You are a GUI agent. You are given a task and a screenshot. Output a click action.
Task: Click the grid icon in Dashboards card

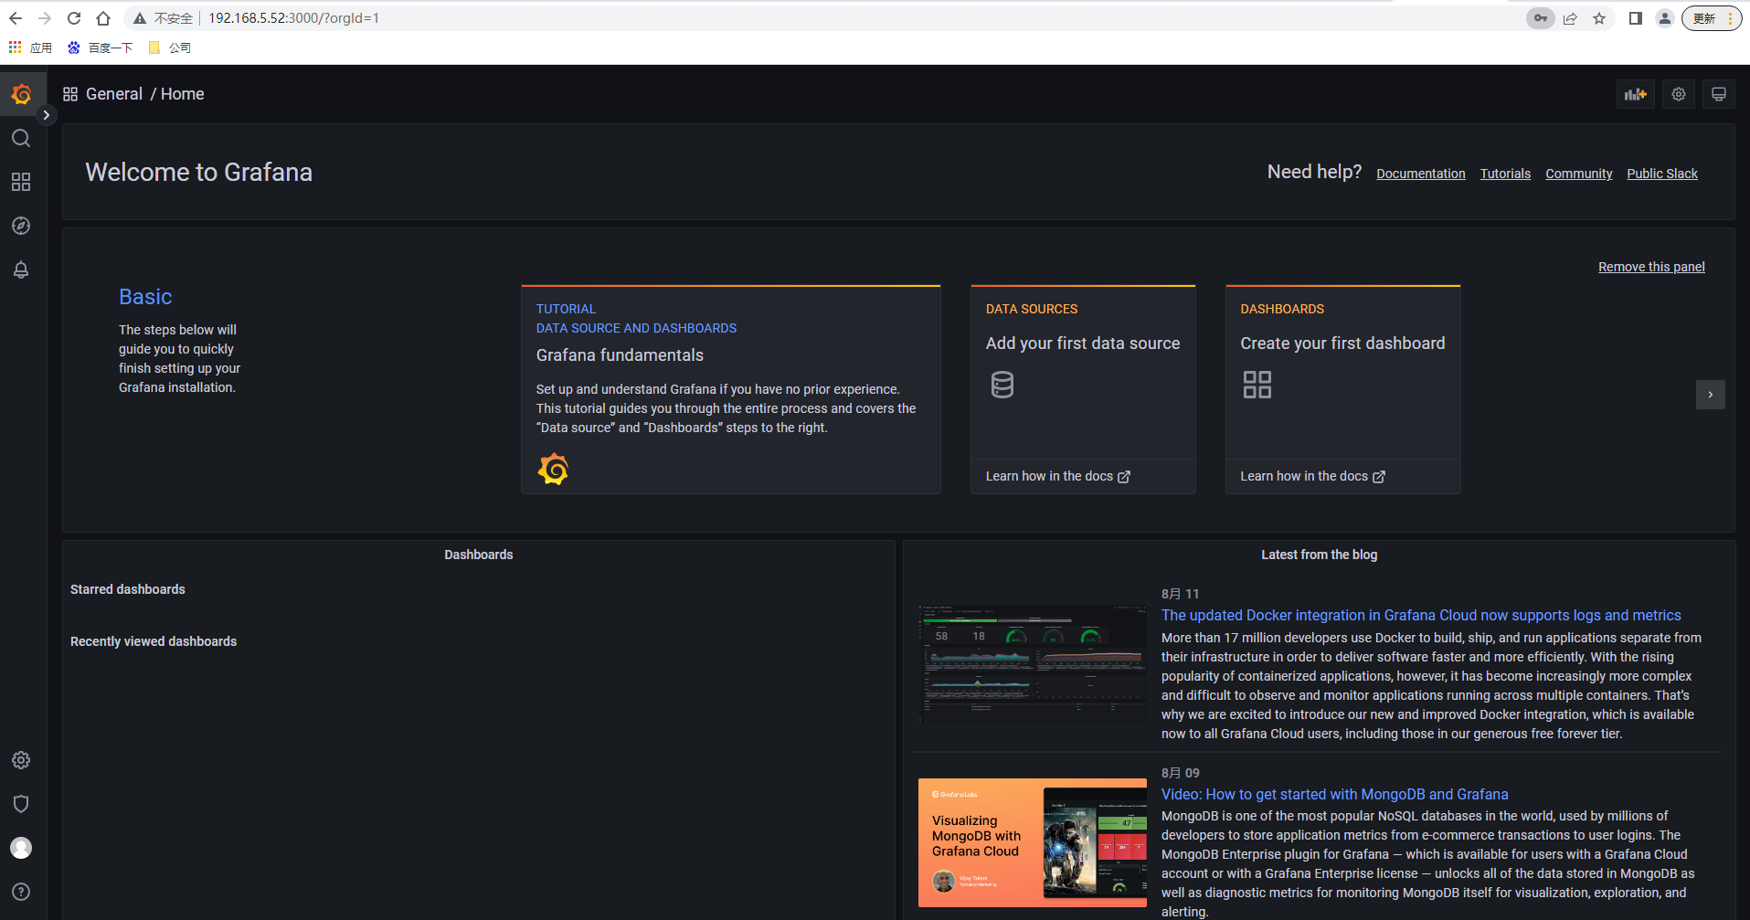(1257, 385)
